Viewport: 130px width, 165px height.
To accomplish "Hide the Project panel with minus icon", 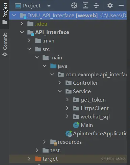I will (121, 5).
